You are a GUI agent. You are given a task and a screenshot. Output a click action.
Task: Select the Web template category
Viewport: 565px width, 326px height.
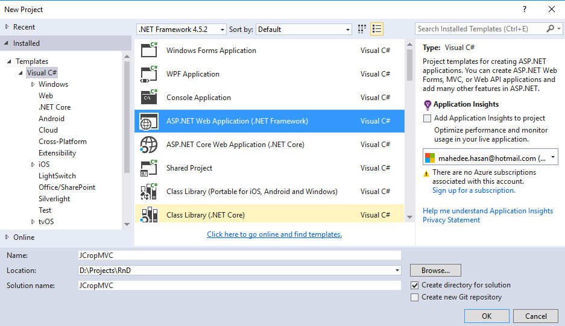[x=46, y=95]
